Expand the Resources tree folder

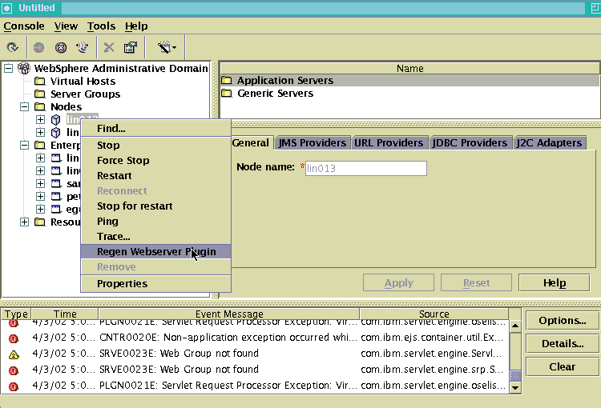24,222
